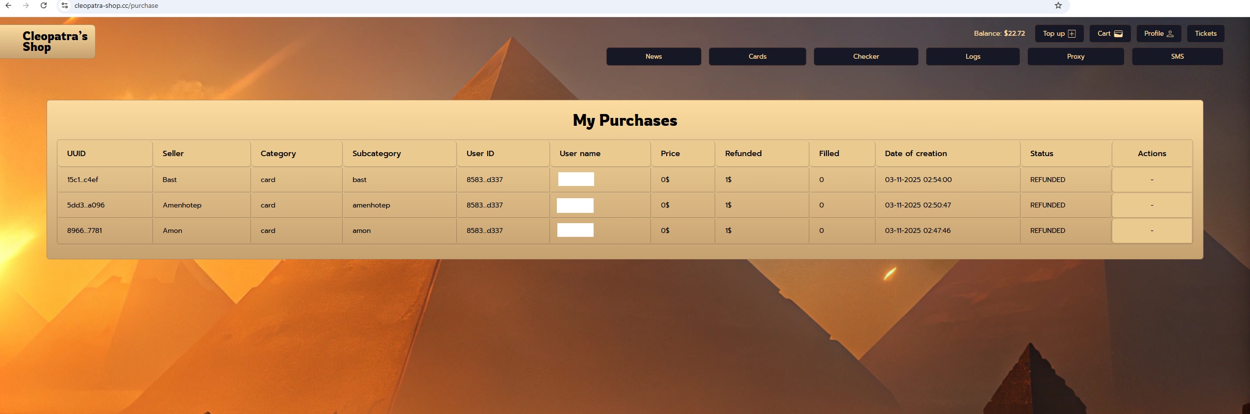Go to the News tab

tap(653, 56)
